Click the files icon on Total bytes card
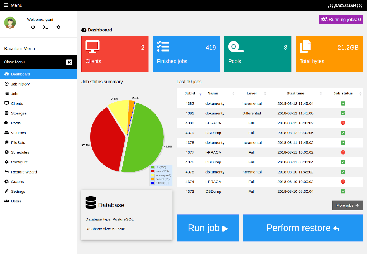367x254 pixels. click(305, 46)
